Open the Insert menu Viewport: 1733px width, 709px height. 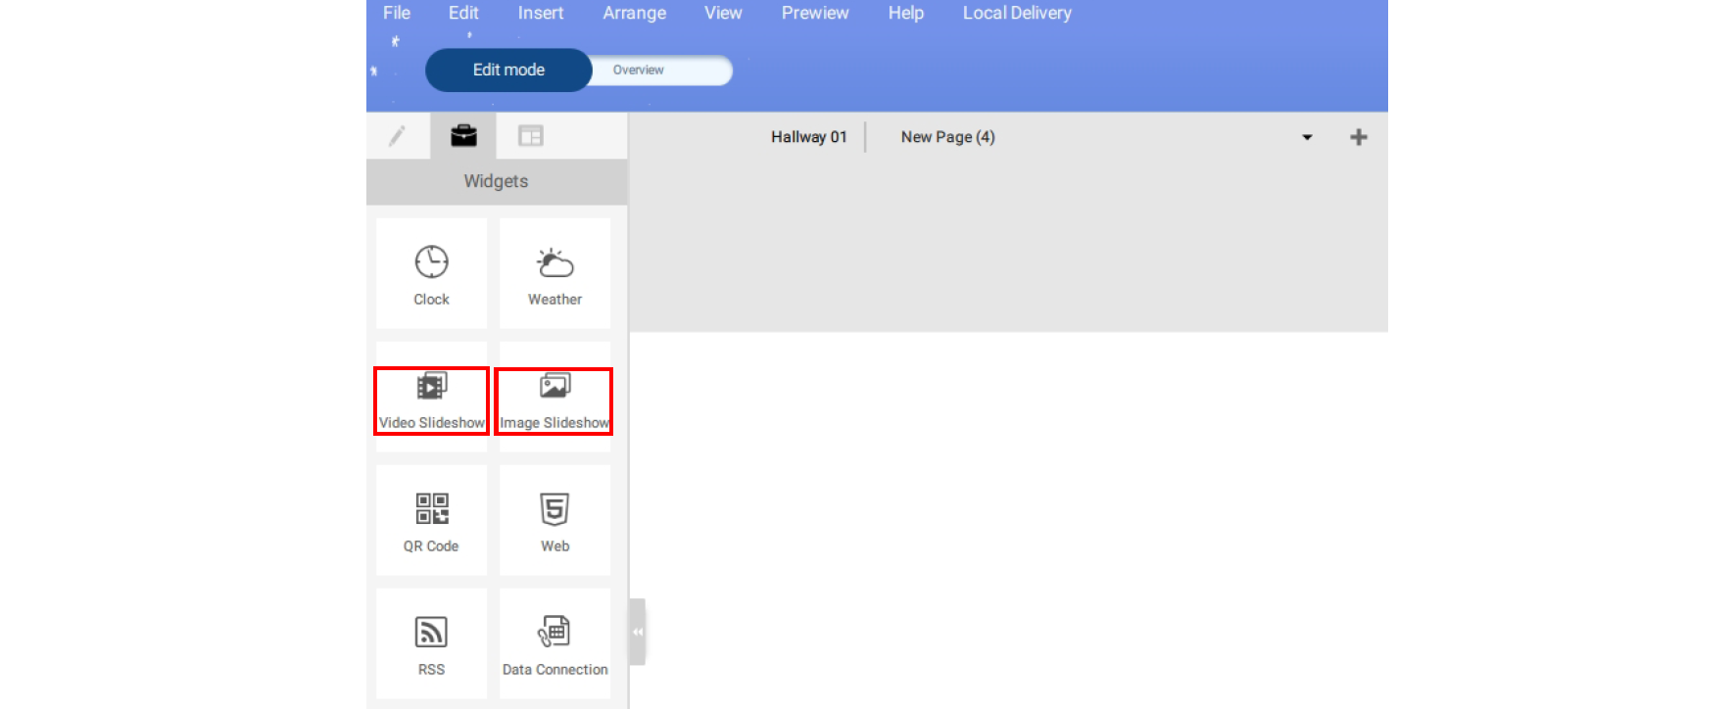(540, 13)
